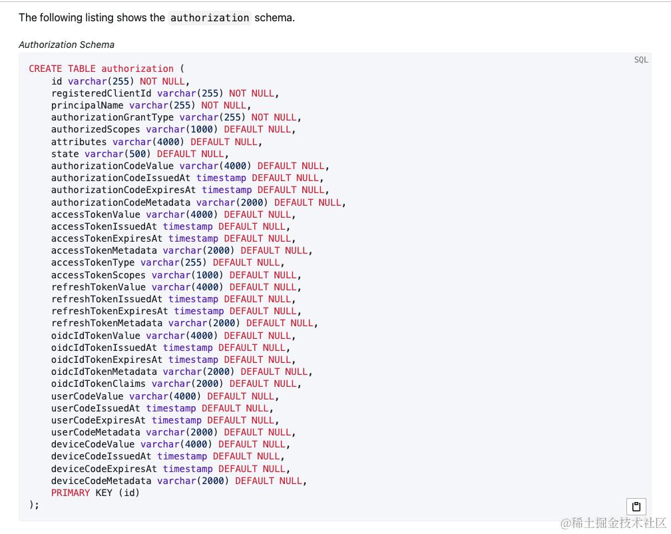Click the userCodeValue column line
The image size is (671, 534).
tap(165, 396)
